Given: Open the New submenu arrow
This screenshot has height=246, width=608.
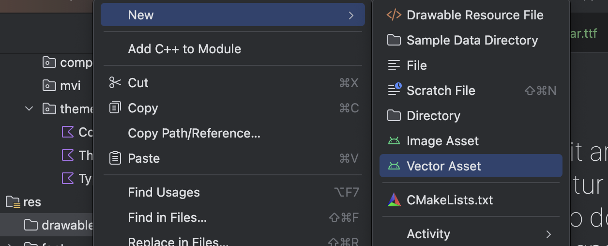Looking at the screenshot, I should pyautogui.click(x=351, y=15).
